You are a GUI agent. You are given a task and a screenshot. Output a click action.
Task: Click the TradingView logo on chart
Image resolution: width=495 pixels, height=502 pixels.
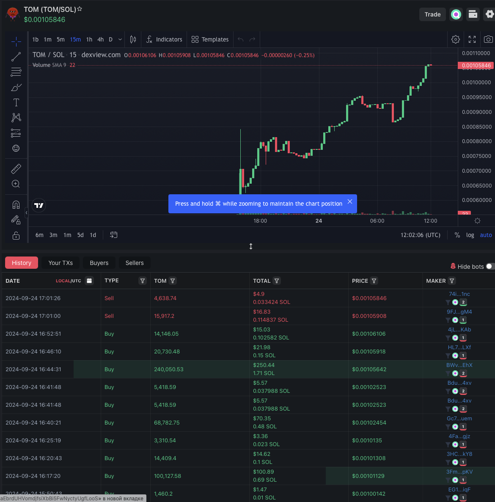click(x=39, y=205)
